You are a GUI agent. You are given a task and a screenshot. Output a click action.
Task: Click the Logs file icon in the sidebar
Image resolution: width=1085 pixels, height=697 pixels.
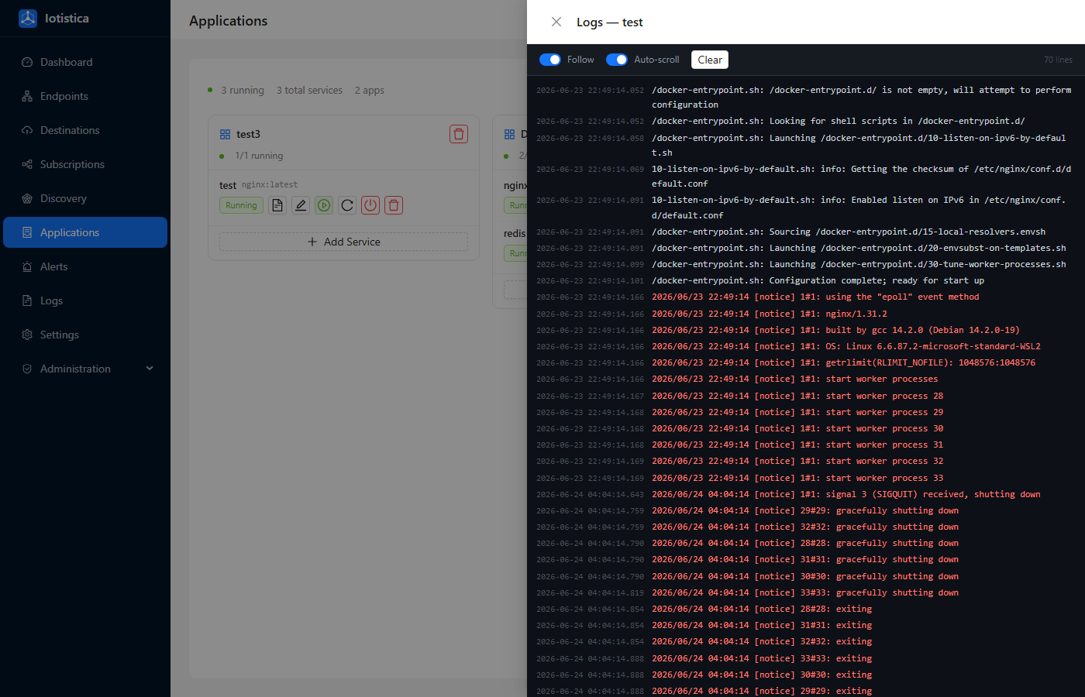tap(27, 300)
